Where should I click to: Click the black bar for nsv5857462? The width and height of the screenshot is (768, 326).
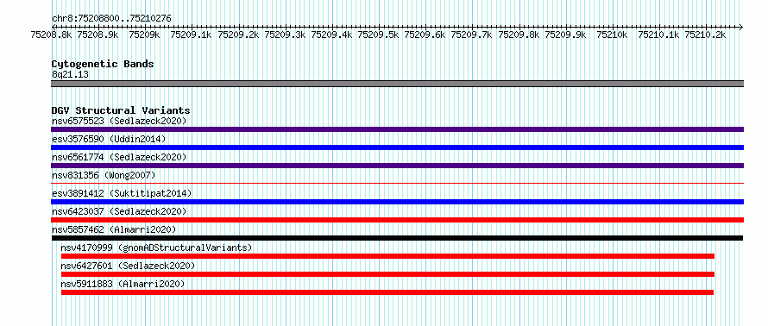[397, 238]
